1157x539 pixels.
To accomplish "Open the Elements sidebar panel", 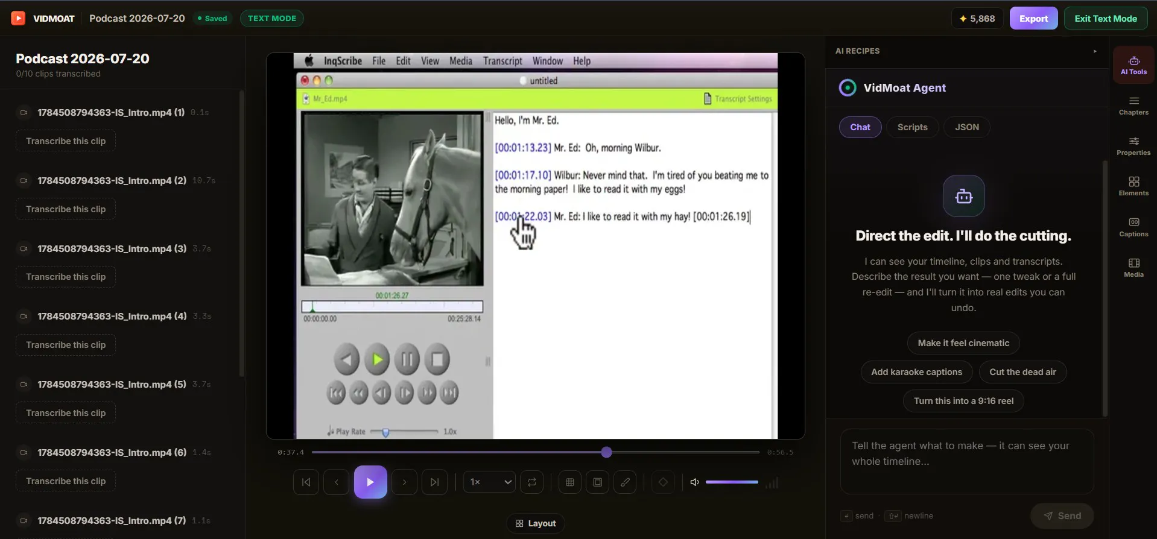I will pos(1133,186).
